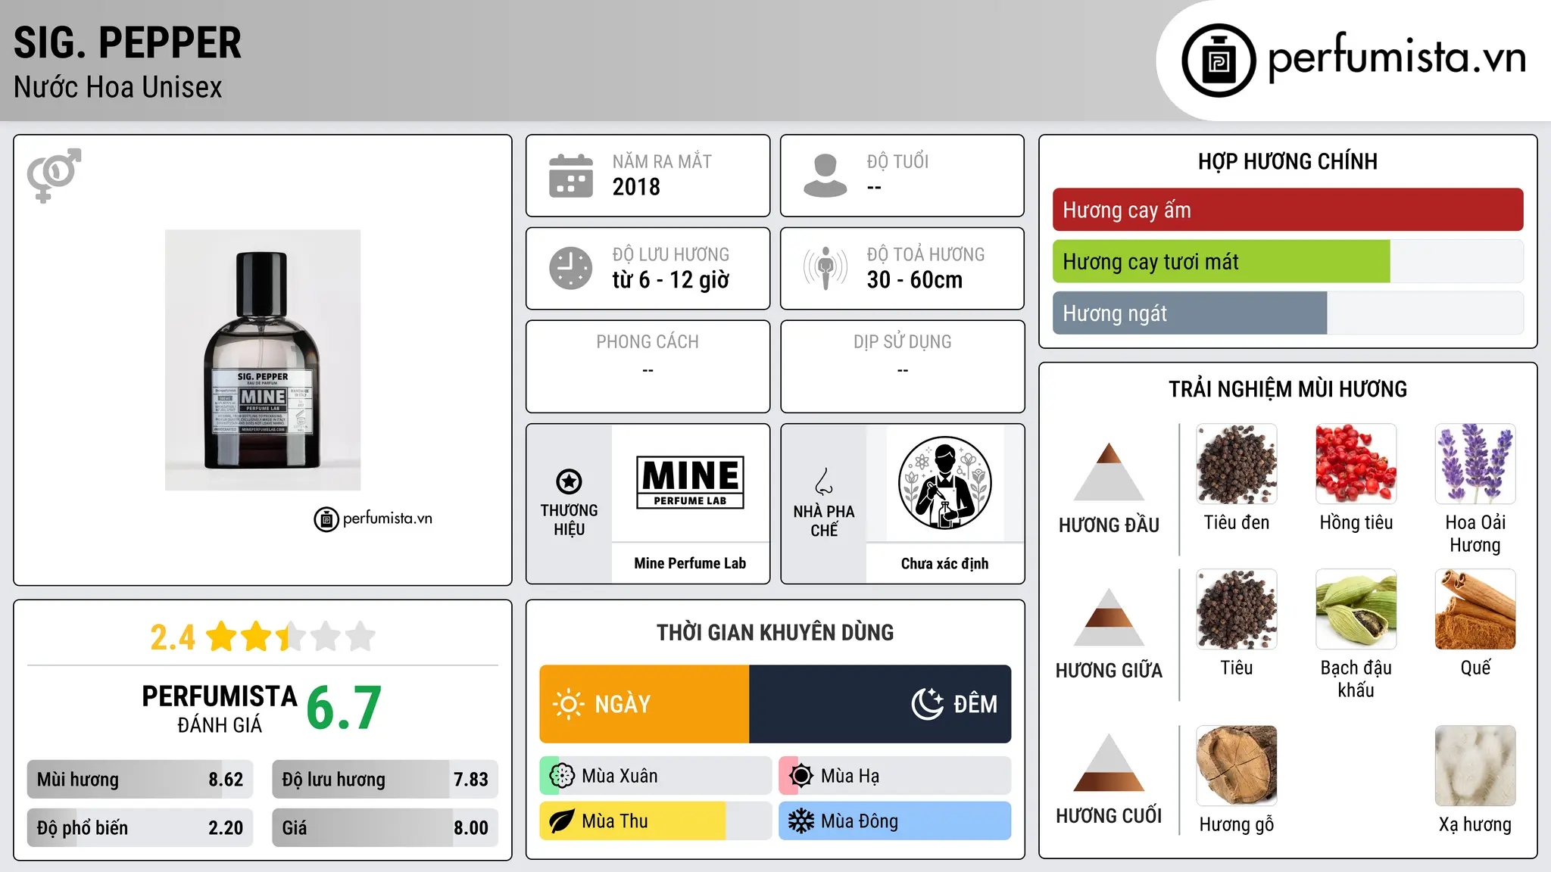Image resolution: width=1551 pixels, height=872 pixels.
Task: Click the SIG. PEPPER bottle product photo
Action: click(263, 360)
